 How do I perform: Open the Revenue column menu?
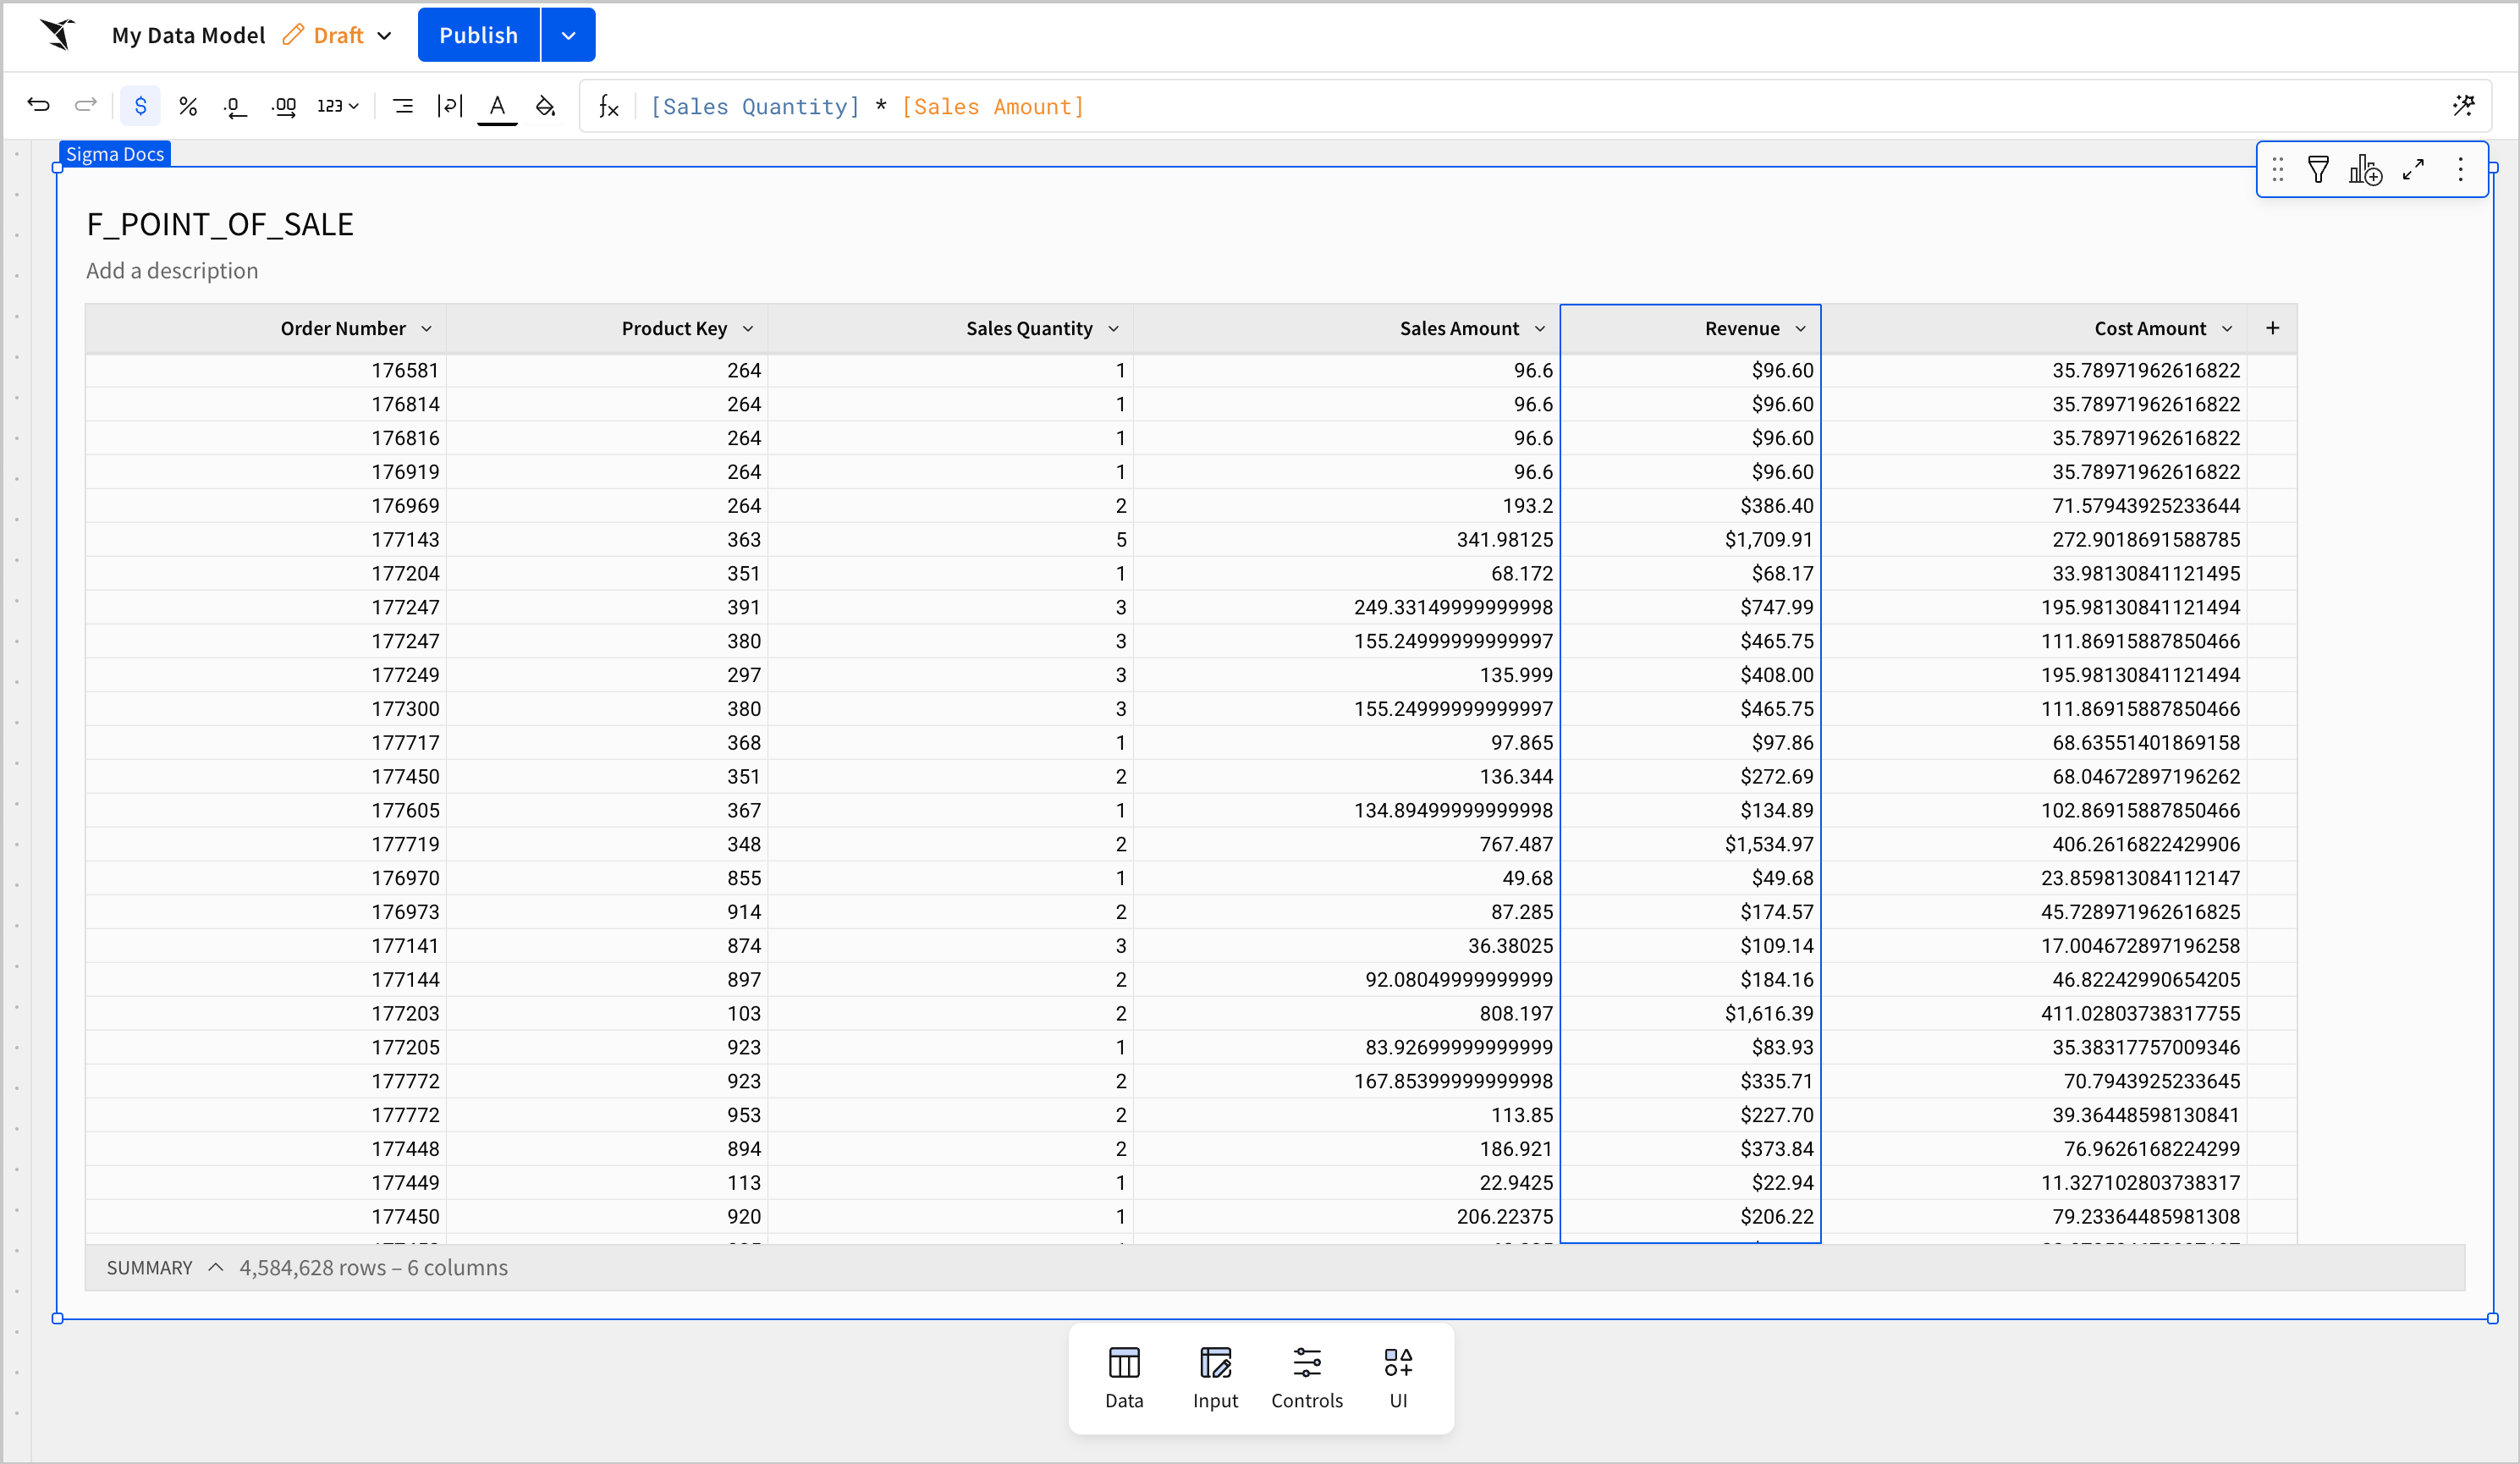pyautogui.click(x=1800, y=329)
